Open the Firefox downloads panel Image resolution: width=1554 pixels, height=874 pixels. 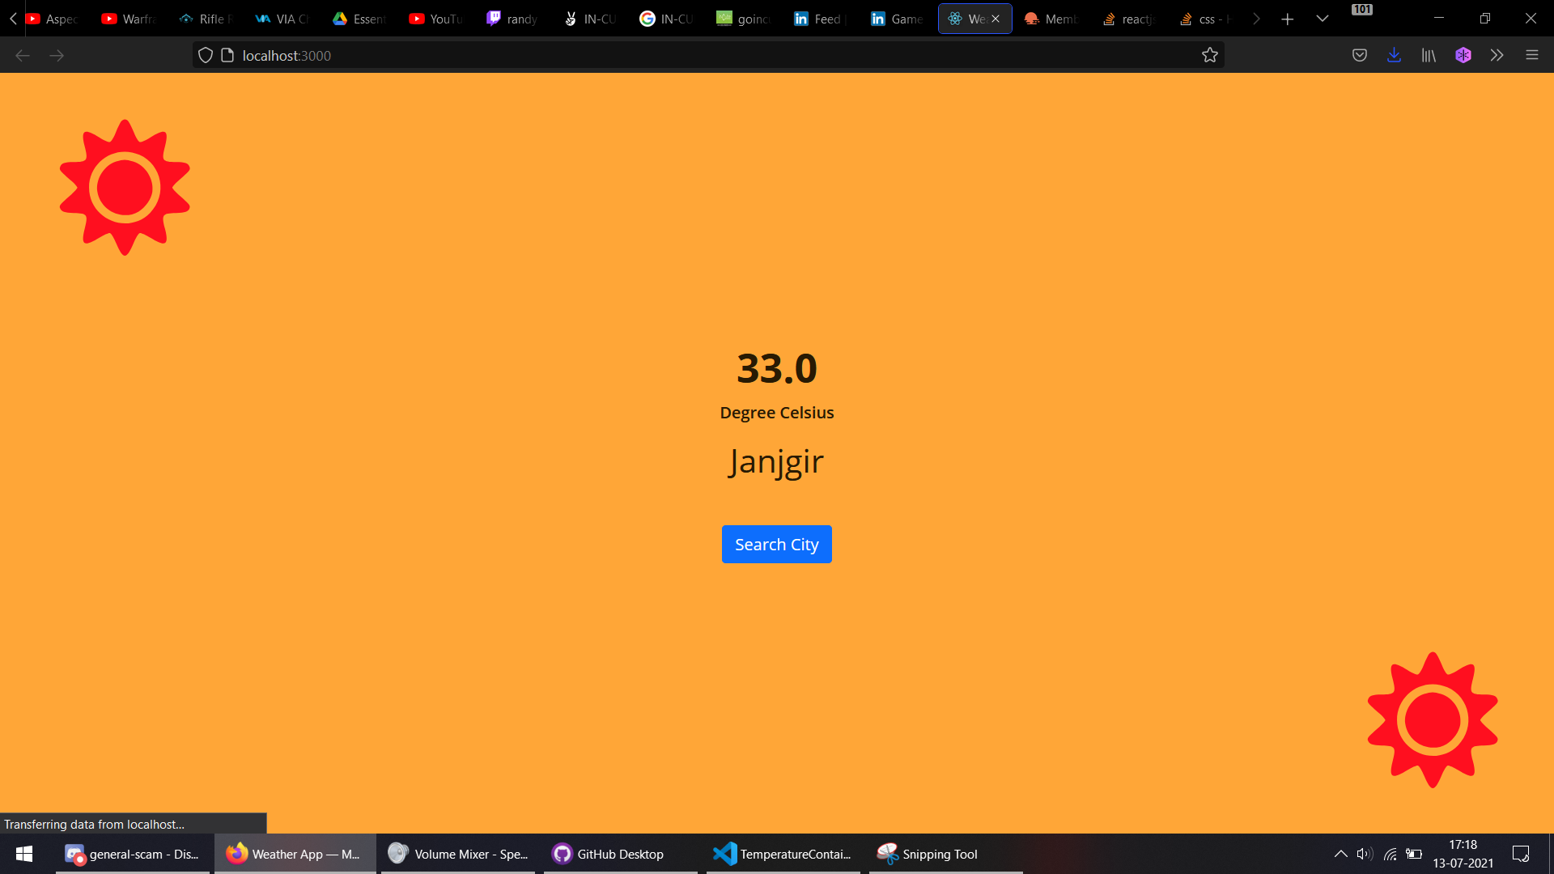pos(1394,55)
